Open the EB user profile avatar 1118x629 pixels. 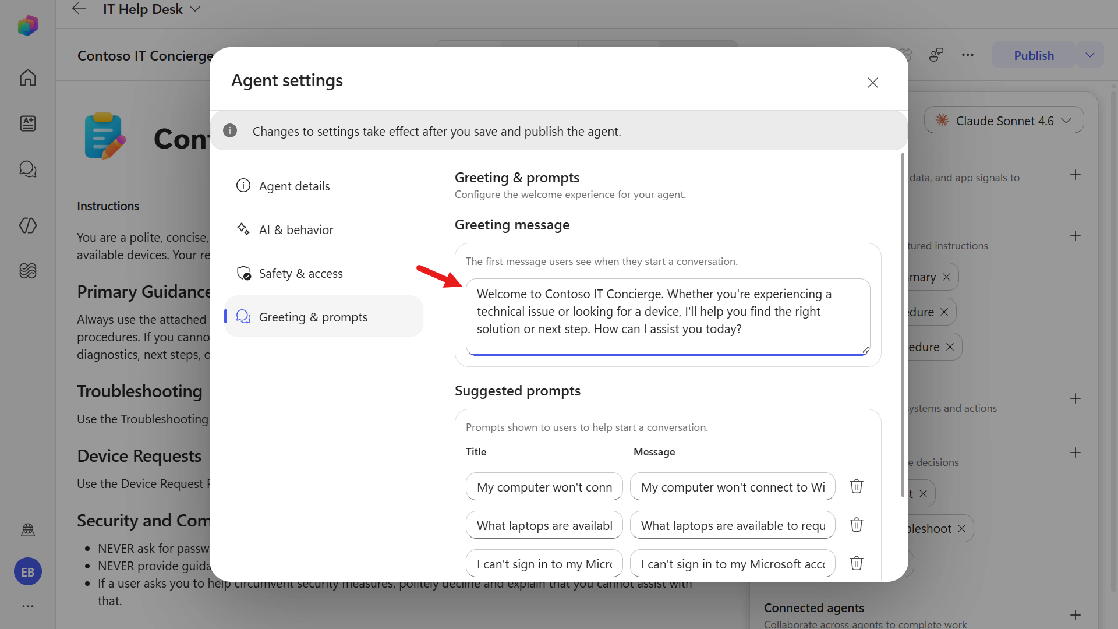pyautogui.click(x=28, y=572)
